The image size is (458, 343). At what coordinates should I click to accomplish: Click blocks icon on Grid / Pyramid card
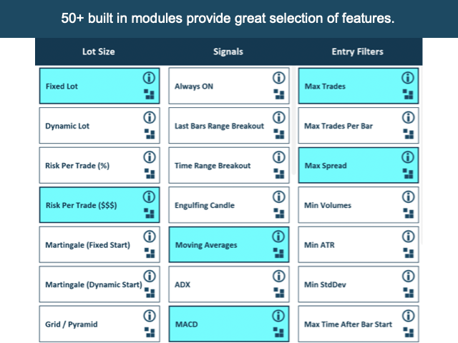point(150,332)
